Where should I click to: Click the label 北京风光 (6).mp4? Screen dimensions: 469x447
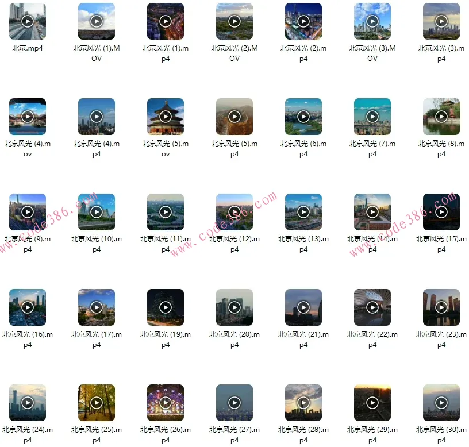[x=303, y=149]
